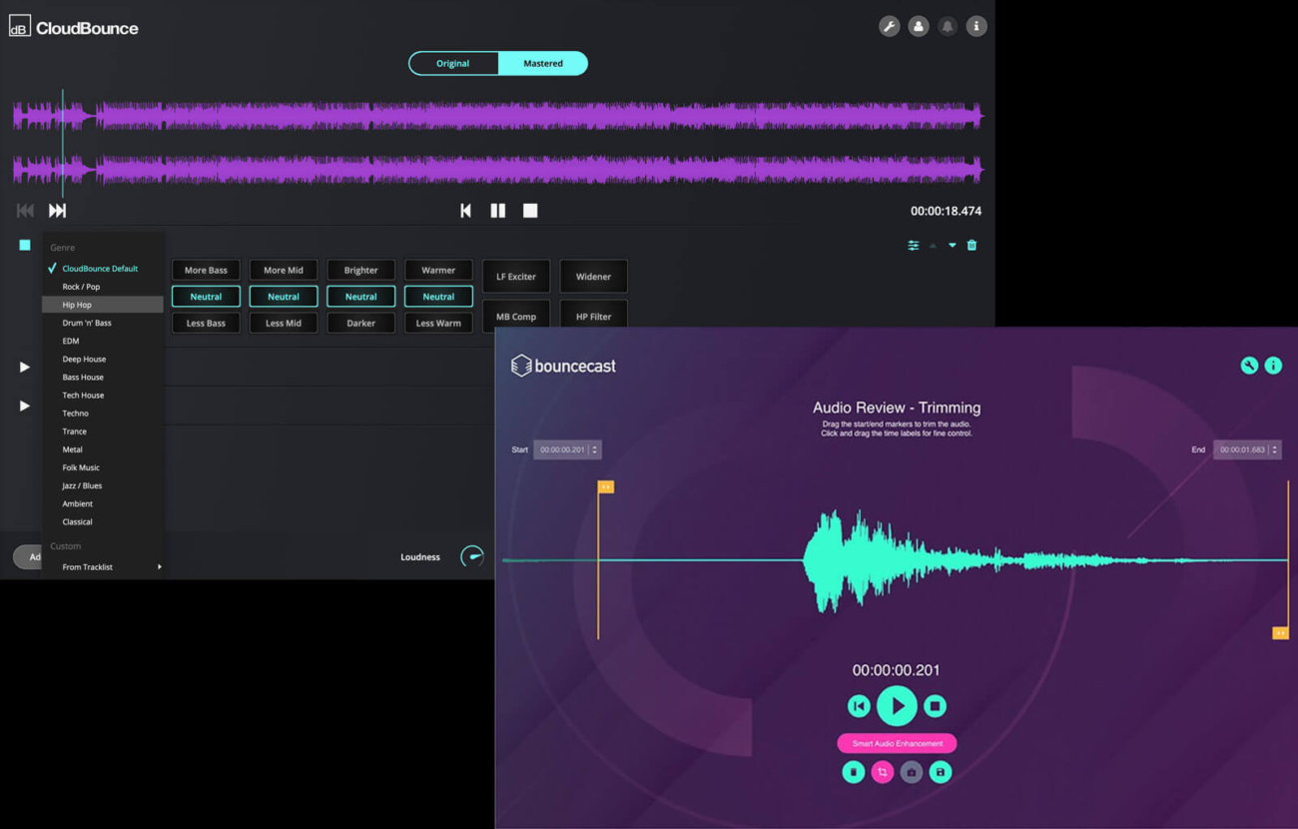This screenshot has height=829, width=1298.
Task: Click the Start time field 00:00:00.201
Action: tap(567, 449)
